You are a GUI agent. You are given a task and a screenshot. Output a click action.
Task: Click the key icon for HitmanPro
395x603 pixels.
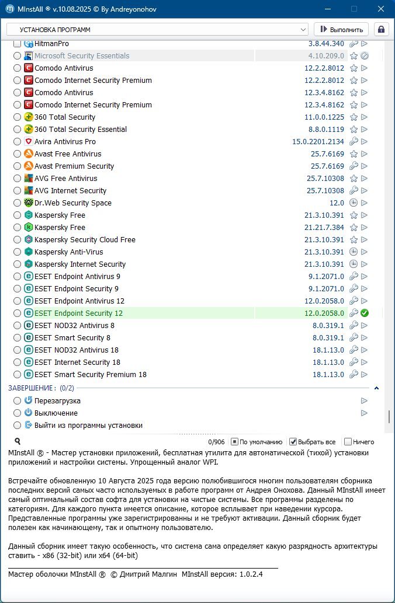(x=354, y=44)
